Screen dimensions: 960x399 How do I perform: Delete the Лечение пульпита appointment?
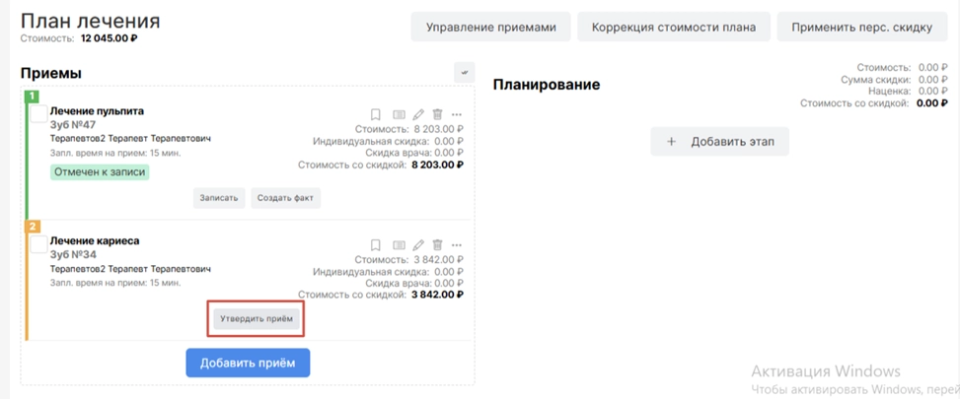tap(438, 114)
